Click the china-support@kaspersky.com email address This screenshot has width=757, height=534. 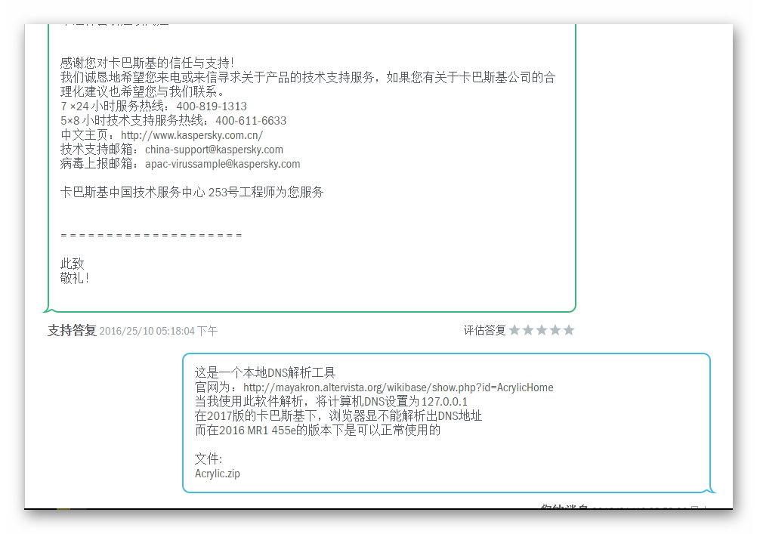coord(214,150)
